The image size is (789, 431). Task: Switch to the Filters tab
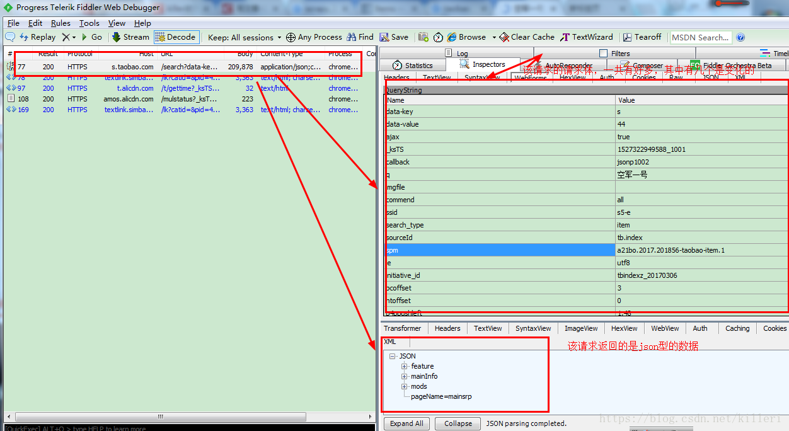point(614,54)
